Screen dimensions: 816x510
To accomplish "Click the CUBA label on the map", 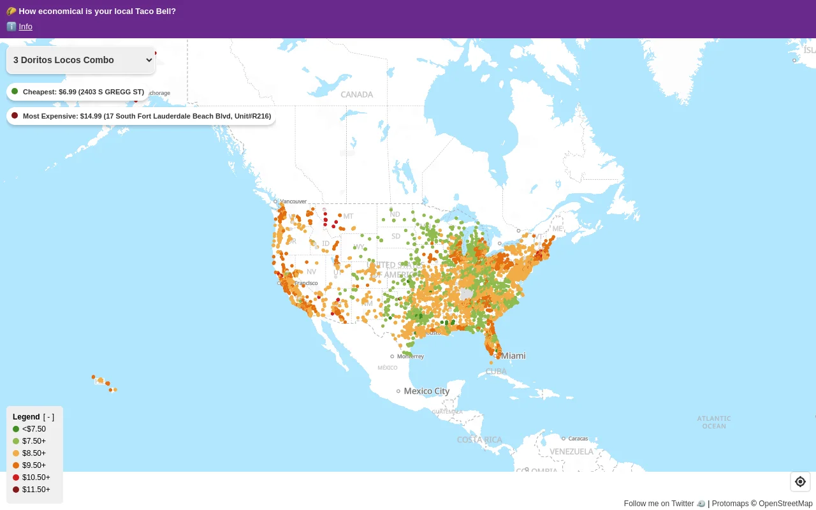I will [496, 371].
